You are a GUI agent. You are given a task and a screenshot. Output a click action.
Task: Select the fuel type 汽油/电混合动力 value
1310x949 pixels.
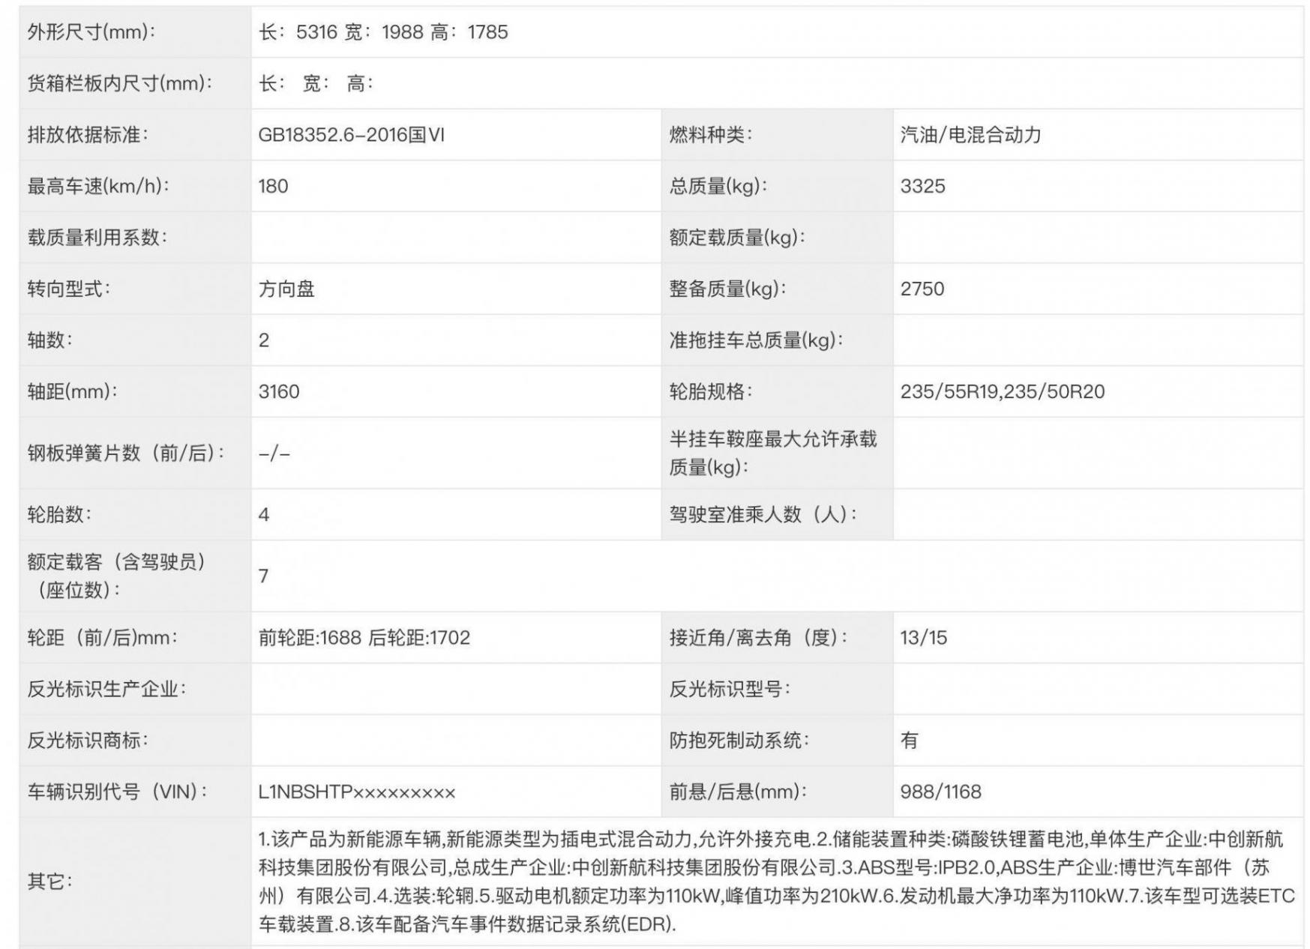point(971,133)
